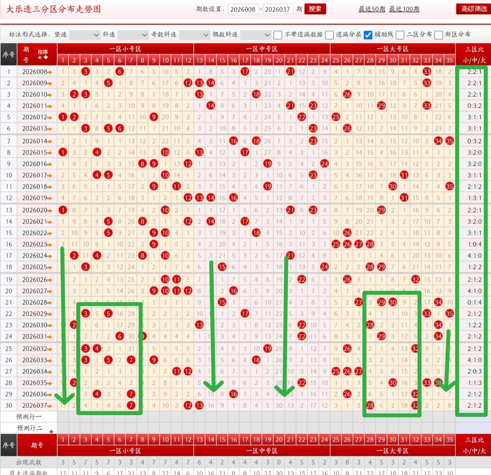Click the orange arrow beside 2026037

50,406
